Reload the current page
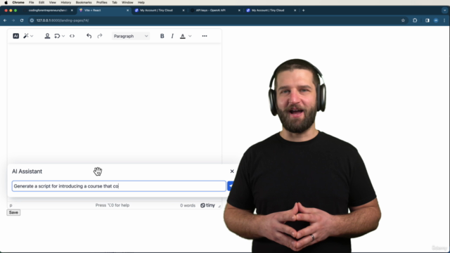 22,20
